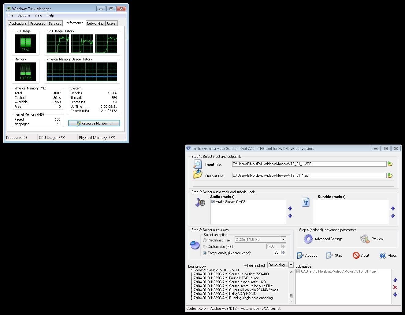
Task: Click the log window scrollbar
Action: [291, 286]
